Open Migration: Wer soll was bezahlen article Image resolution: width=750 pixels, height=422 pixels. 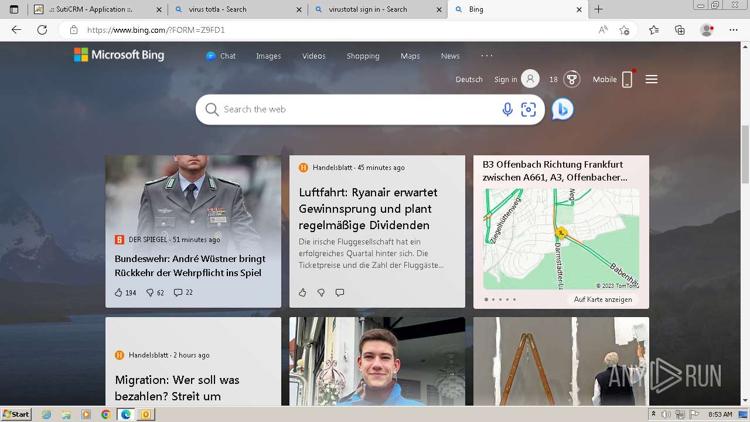(x=177, y=388)
